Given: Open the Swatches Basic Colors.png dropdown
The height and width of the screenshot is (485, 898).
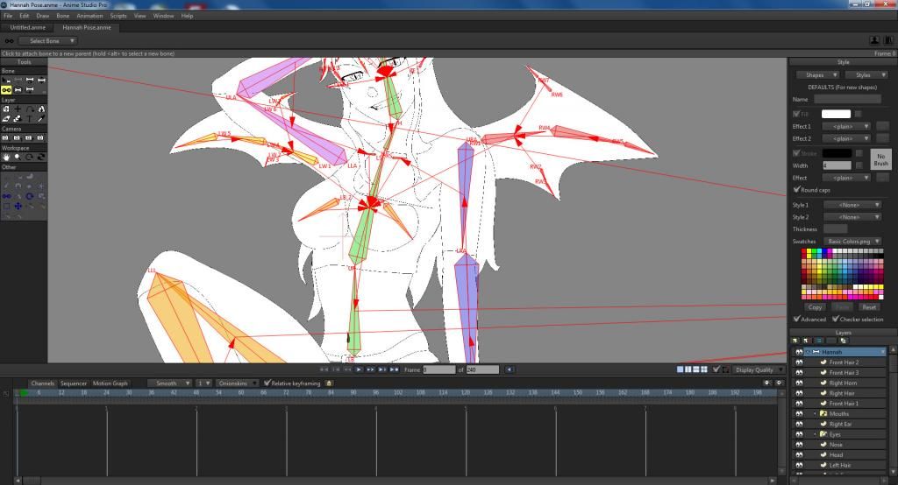Looking at the screenshot, I should coord(852,242).
